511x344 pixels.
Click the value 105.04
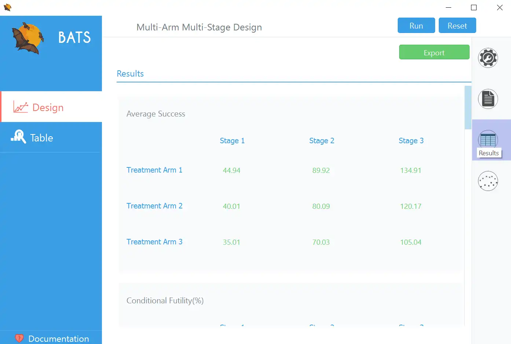coord(411,242)
